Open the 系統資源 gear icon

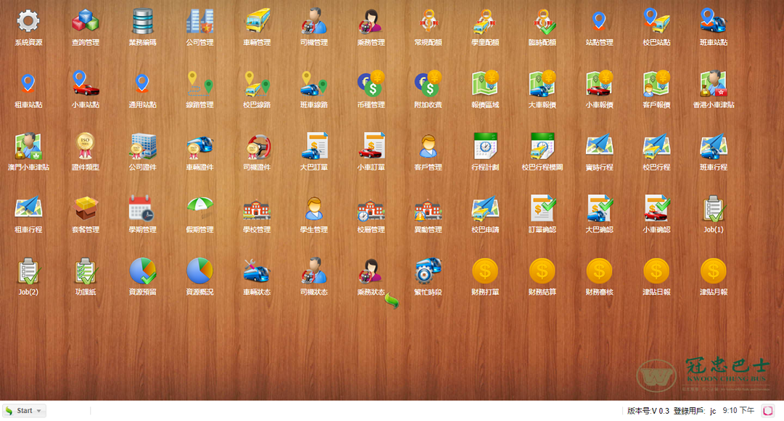(28, 22)
